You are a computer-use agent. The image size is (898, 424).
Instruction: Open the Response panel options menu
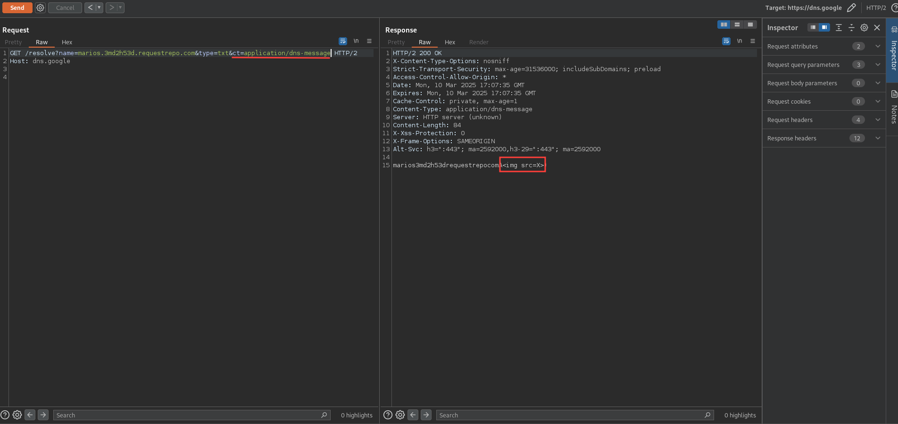click(x=753, y=41)
